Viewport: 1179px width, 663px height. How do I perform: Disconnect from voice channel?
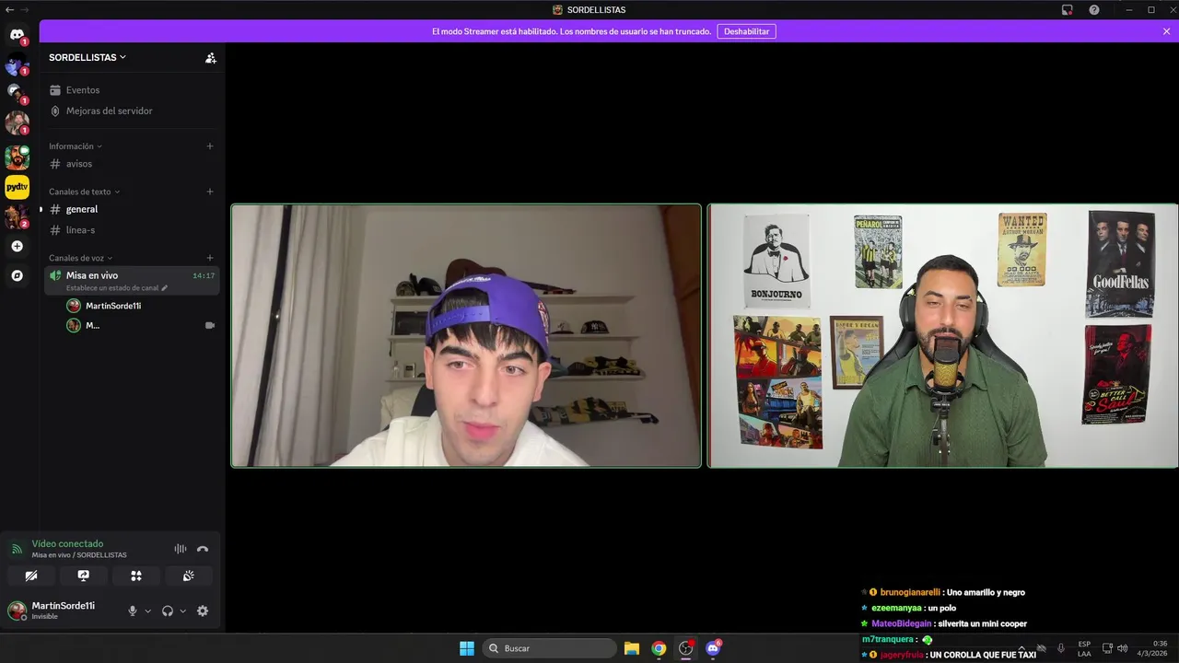[x=203, y=549]
